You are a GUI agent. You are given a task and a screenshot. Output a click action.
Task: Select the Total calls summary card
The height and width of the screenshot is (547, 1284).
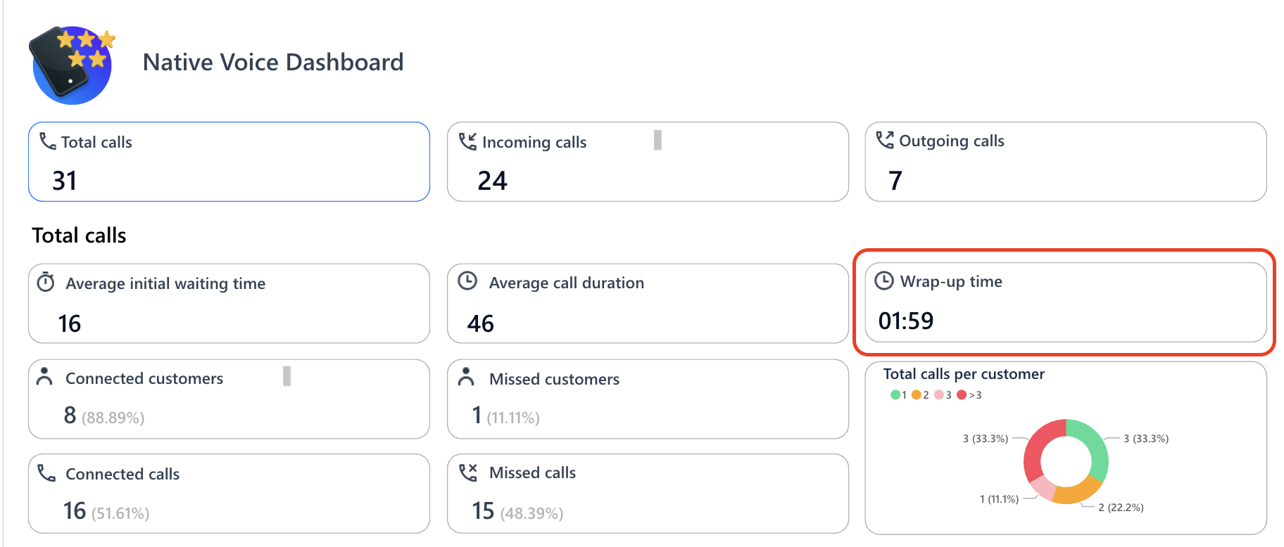[229, 162]
